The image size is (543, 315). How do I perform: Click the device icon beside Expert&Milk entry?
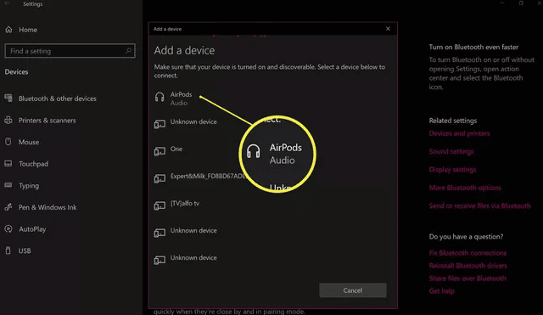160,178
